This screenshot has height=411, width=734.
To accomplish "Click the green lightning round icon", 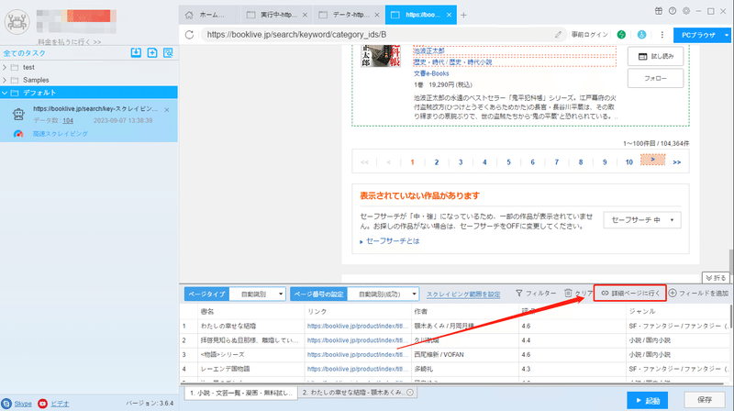I will [x=621, y=35].
